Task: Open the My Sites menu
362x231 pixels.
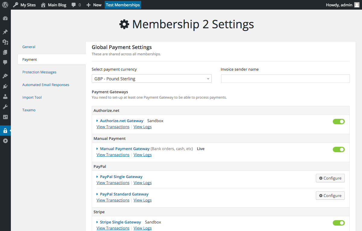Action: point(24,5)
